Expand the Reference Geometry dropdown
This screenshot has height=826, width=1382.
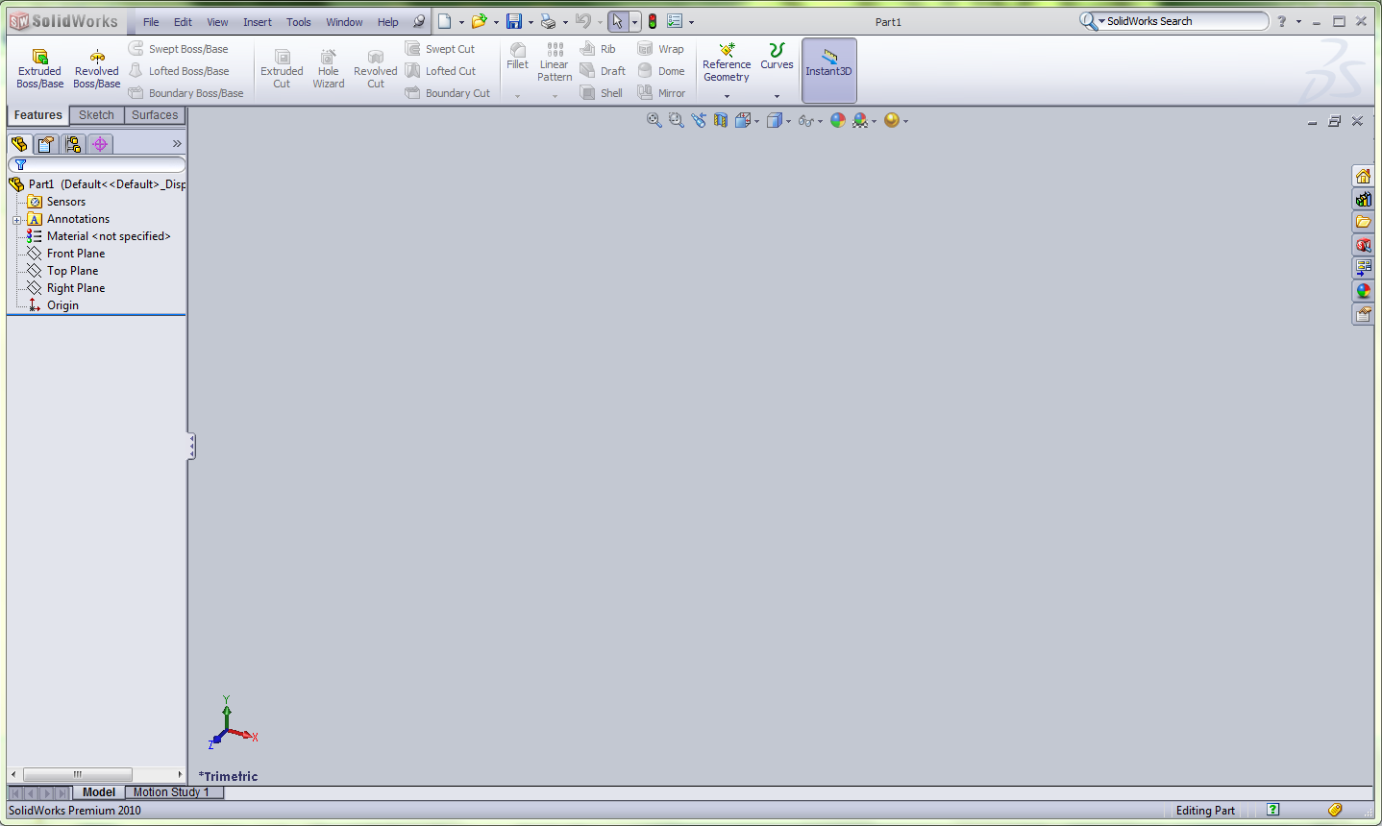pyautogui.click(x=727, y=96)
